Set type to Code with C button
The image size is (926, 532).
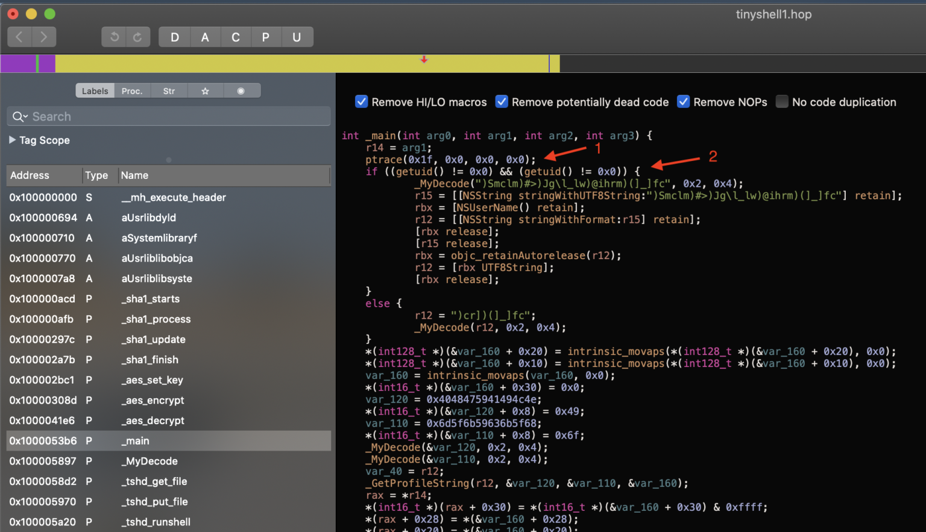236,37
